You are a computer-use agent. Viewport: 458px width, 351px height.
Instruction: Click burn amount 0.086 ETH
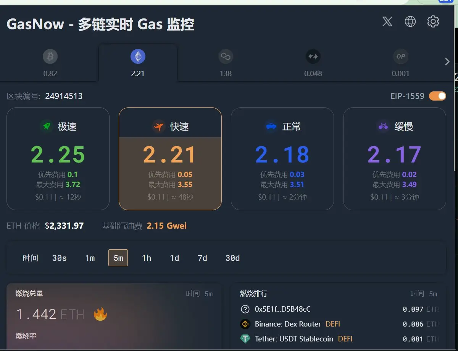(421, 324)
